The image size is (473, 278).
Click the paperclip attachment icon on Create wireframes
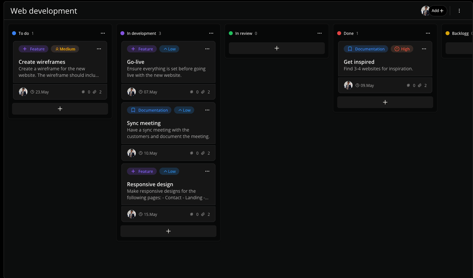(95, 92)
